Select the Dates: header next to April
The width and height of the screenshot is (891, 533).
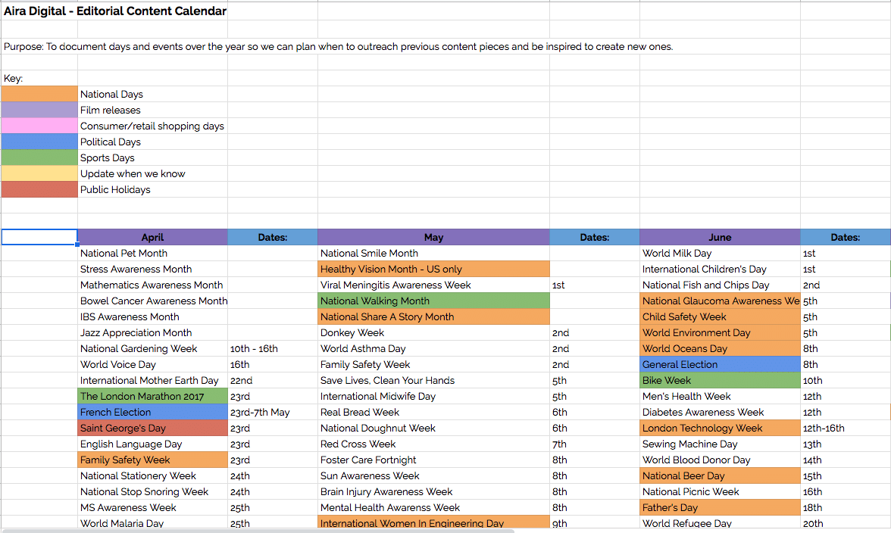pos(273,237)
